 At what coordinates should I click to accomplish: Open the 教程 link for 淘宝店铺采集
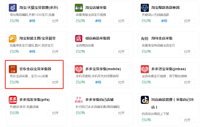(98, 21)
